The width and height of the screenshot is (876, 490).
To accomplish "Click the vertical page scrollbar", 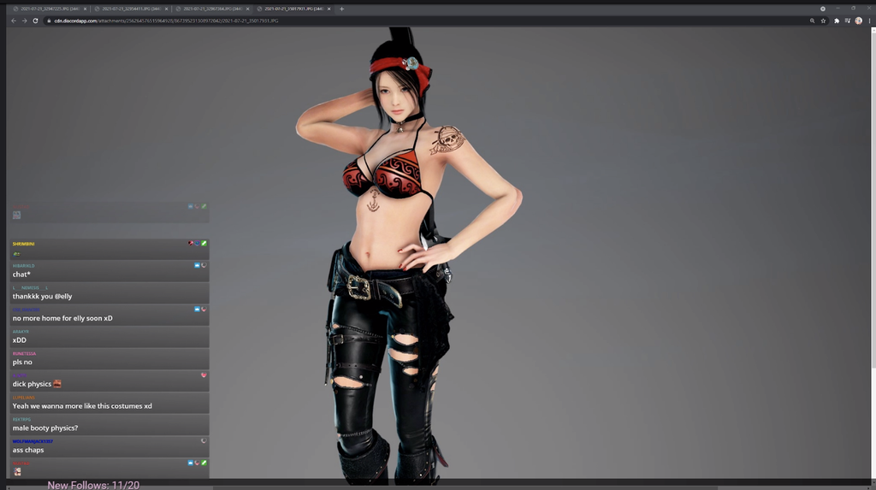I will (x=873, y=198).
